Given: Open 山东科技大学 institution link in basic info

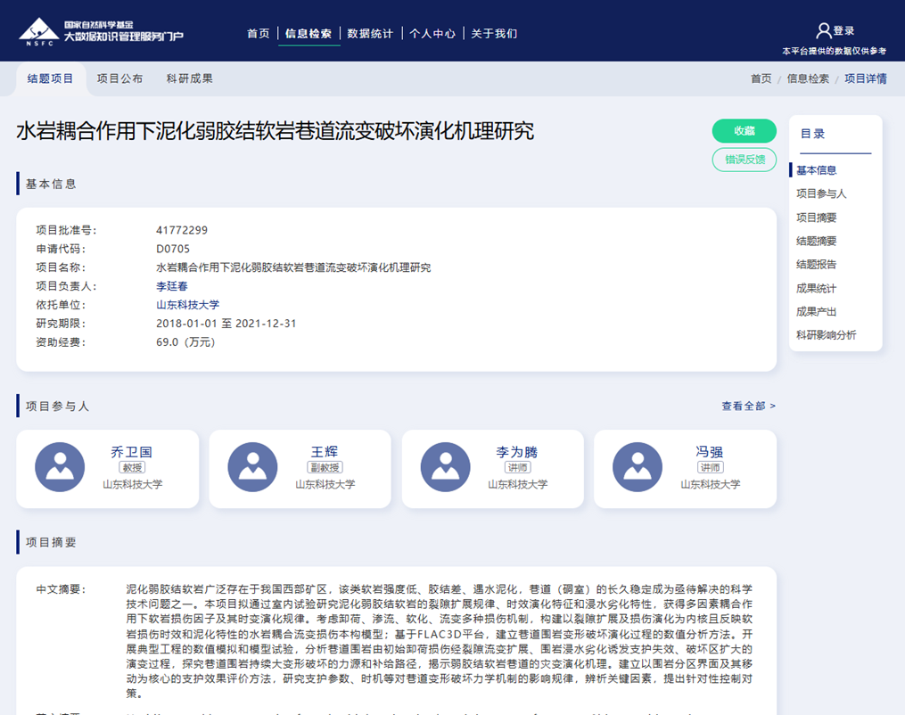Looking at the screenshot, I should [x=187, y=305].
